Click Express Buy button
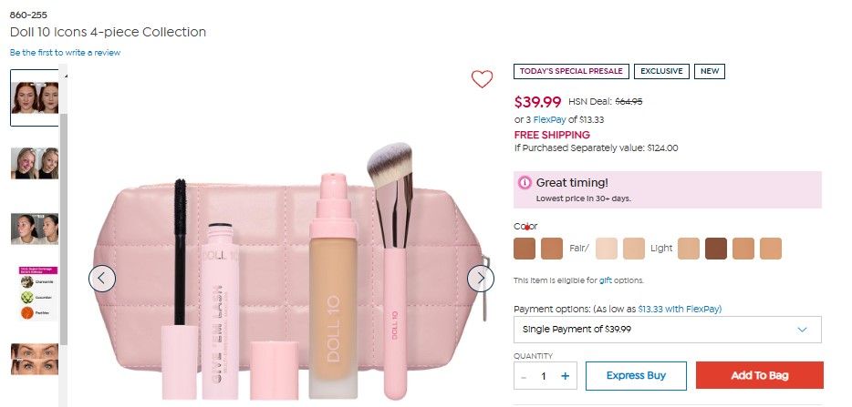Image resolution: width=852 pixels, height=407 pixels. tap(636, 375)
